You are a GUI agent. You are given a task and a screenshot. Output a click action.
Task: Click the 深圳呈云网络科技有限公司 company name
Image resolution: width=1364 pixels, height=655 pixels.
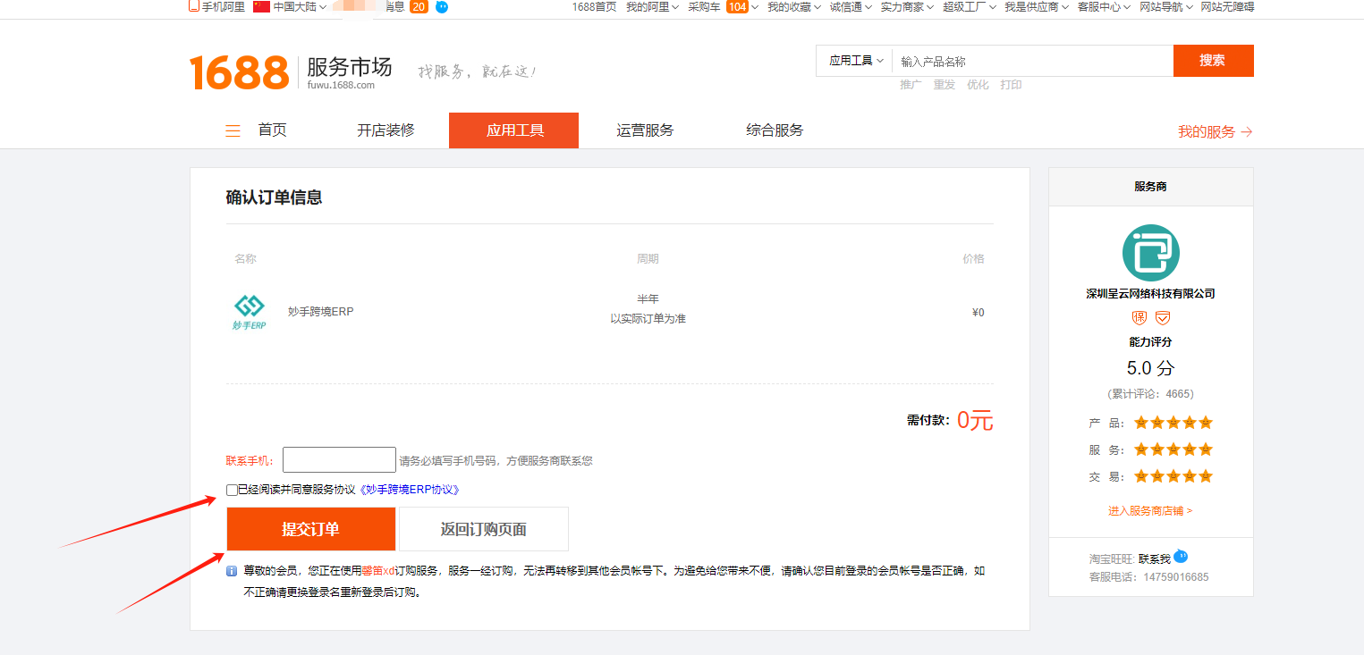pyautogui.click(x=1150, y=293)
